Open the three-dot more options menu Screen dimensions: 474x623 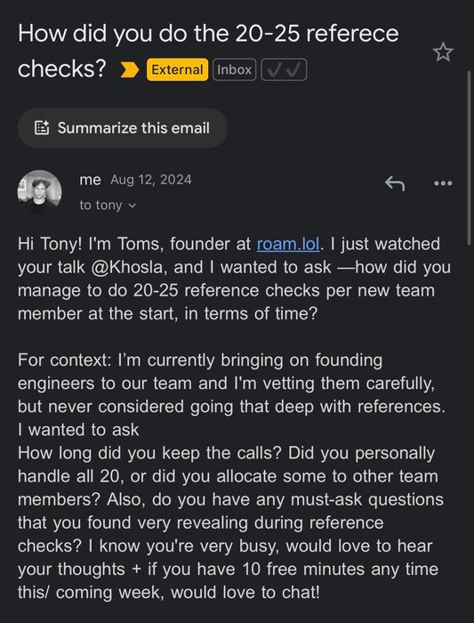point(443,183)
